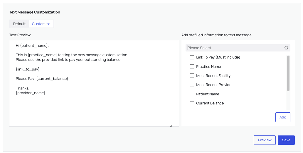303x153 pixels.
Task: Click the Please Pay: {current_balance} line
Action: (x=42, y=79)
